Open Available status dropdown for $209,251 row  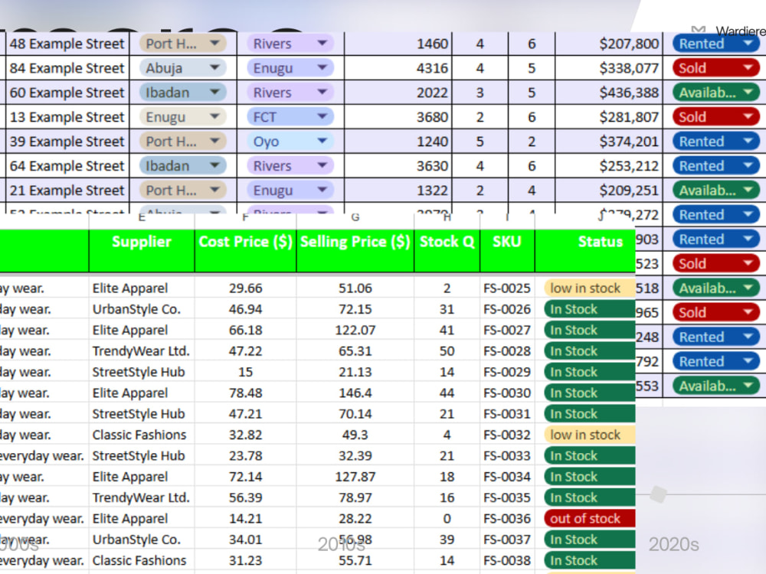pyautogui.click(x=716, y=190)
